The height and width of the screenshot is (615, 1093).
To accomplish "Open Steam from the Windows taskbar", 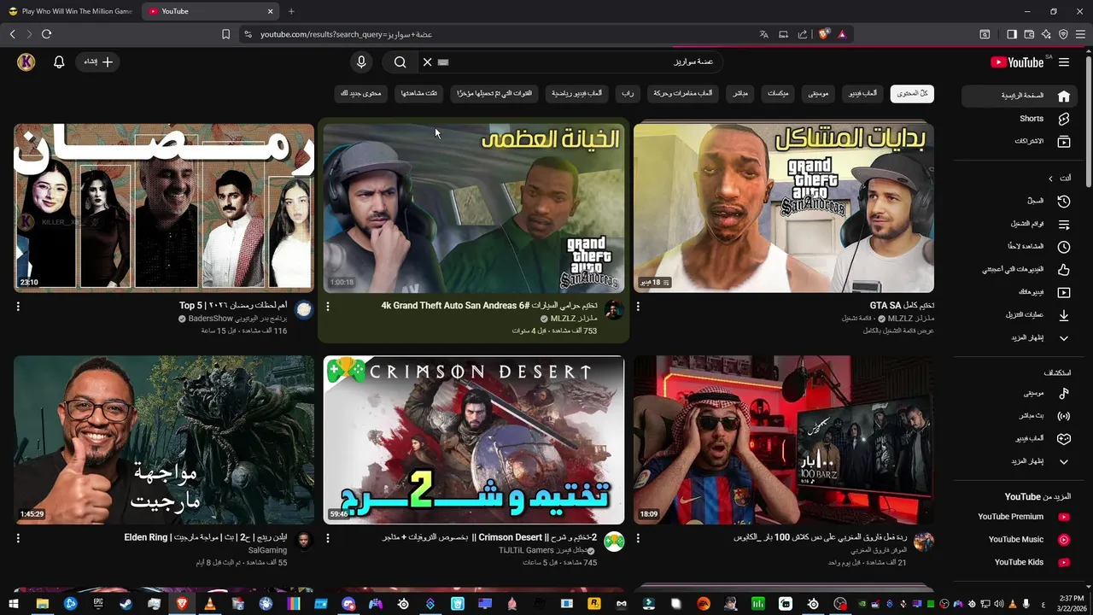I will tap(126, 604).
